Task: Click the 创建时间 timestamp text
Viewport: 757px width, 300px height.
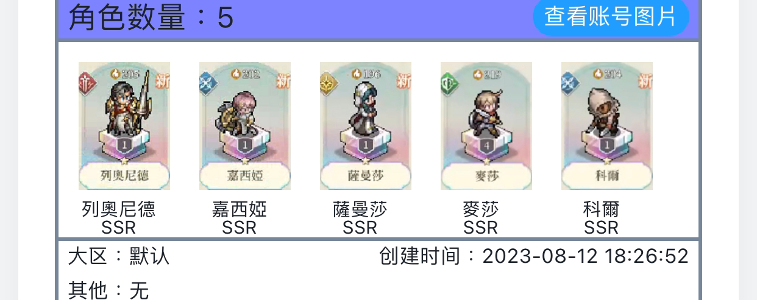Action: tap(534, 256)
